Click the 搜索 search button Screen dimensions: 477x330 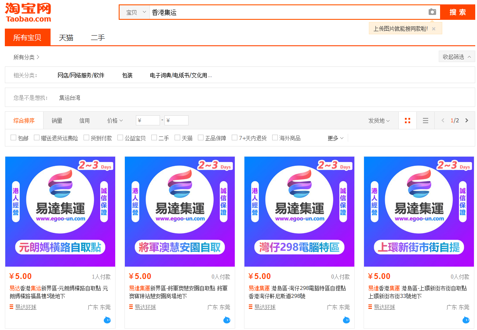458,12
